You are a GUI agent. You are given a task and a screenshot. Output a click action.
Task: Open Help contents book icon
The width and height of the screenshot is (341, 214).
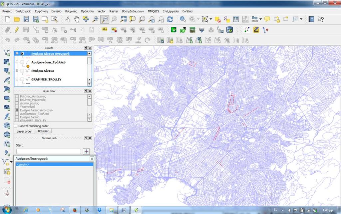(x=311, y=19)
